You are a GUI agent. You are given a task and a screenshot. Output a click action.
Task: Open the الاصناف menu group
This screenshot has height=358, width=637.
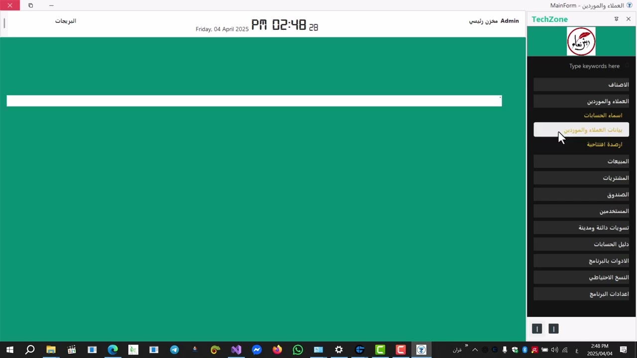(581, 85)
